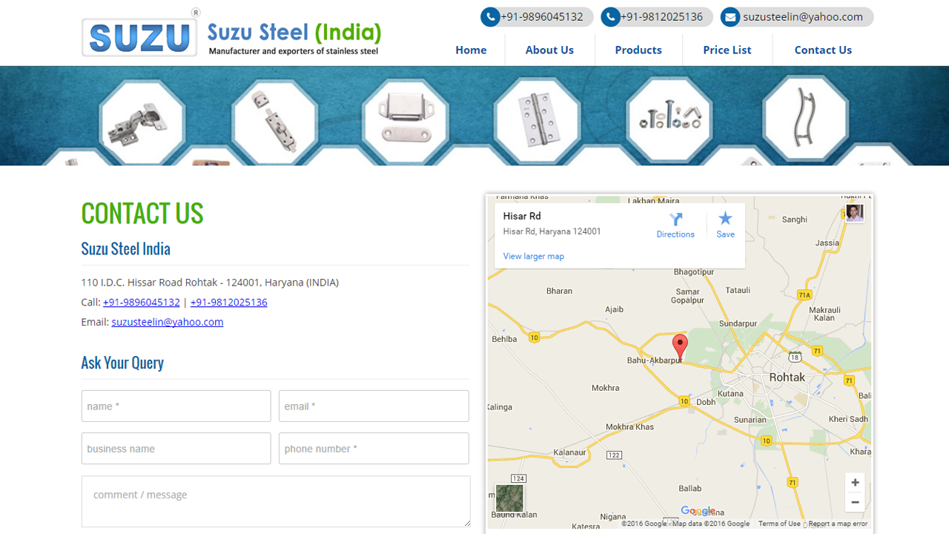
Task: Click the Call link +91-9812025136 in contact details
Action: pyautogui.click(x=229, y=302)
